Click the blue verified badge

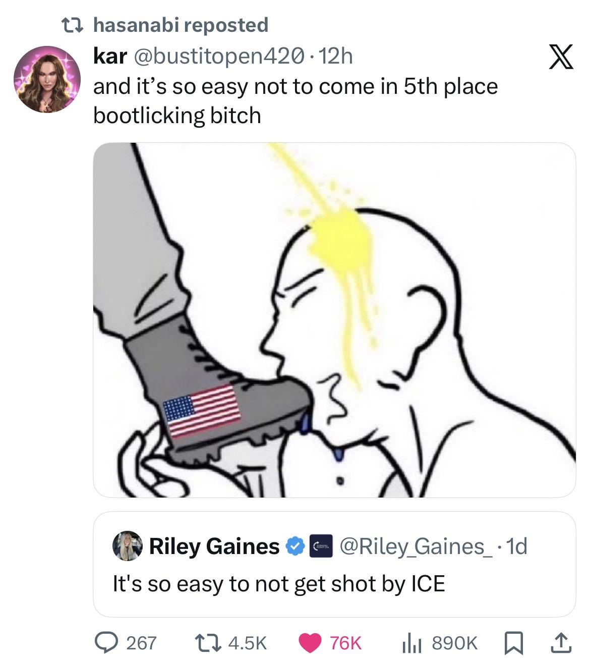click(296, 546)
